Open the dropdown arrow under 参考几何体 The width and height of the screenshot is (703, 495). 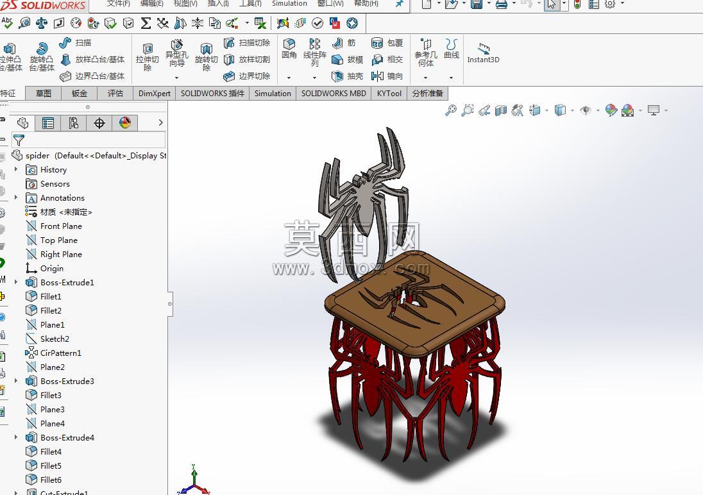425,78
